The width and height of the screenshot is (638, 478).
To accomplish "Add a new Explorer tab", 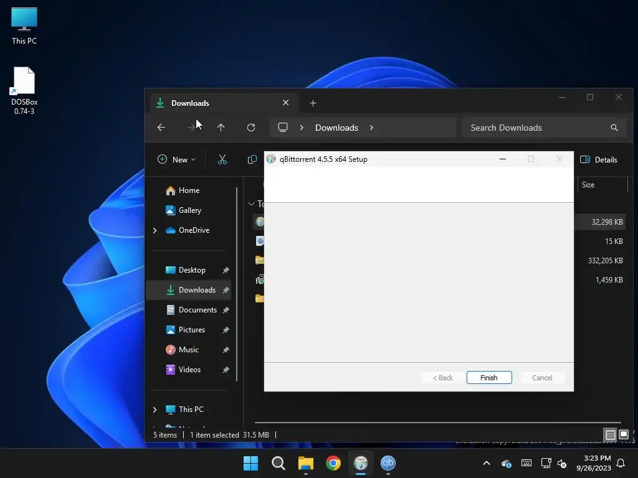I will click(x=313, y=103).
